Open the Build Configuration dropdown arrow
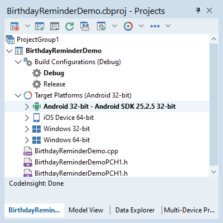 click(114, 26)
